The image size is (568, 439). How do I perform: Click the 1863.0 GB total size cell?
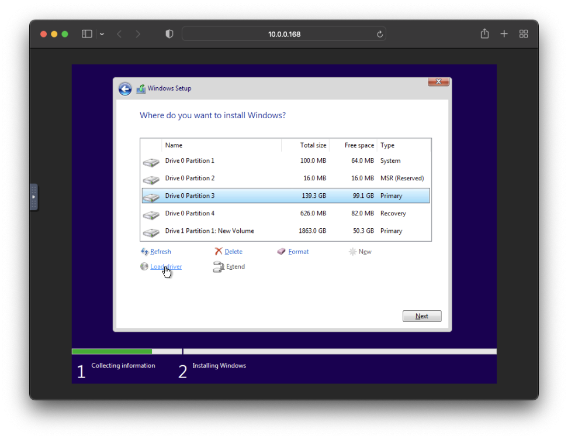pos(312,231)
